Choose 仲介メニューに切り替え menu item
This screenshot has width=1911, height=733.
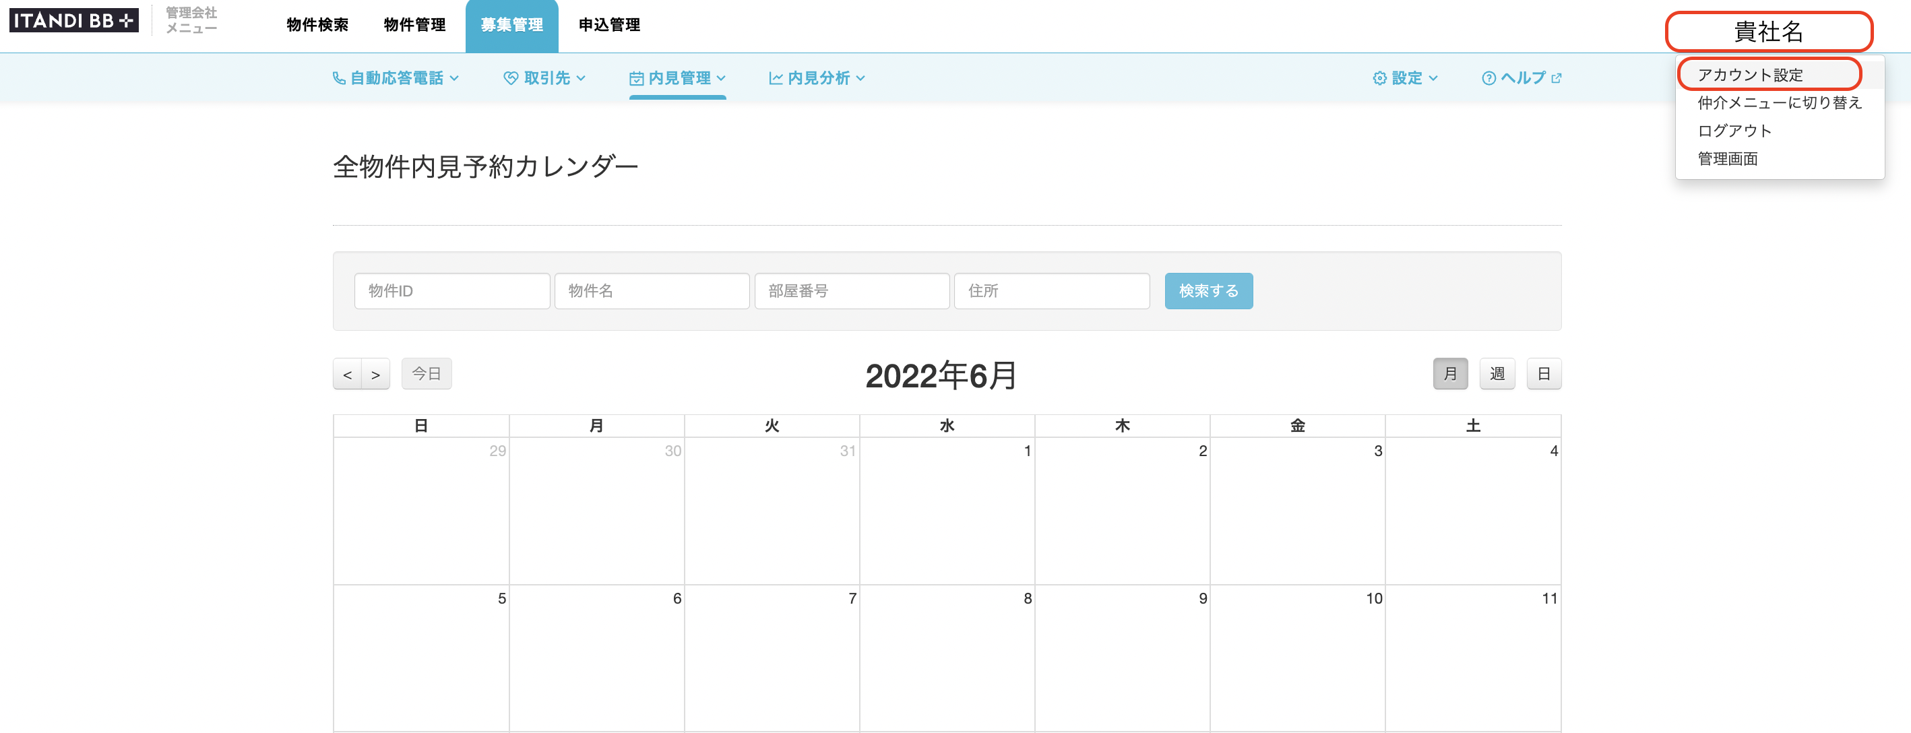1780,102
